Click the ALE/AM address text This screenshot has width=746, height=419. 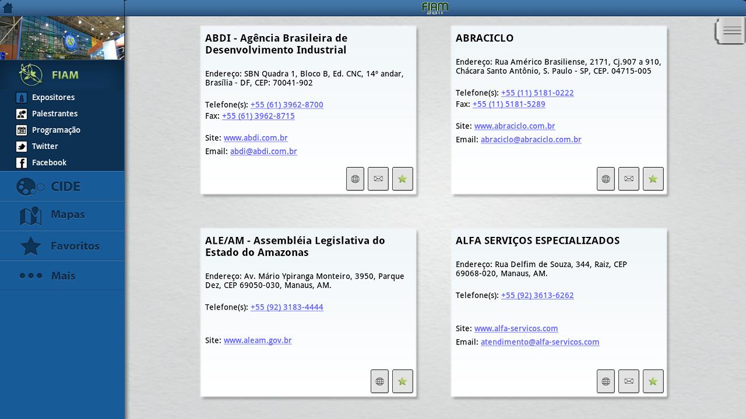tap(304, 281)
